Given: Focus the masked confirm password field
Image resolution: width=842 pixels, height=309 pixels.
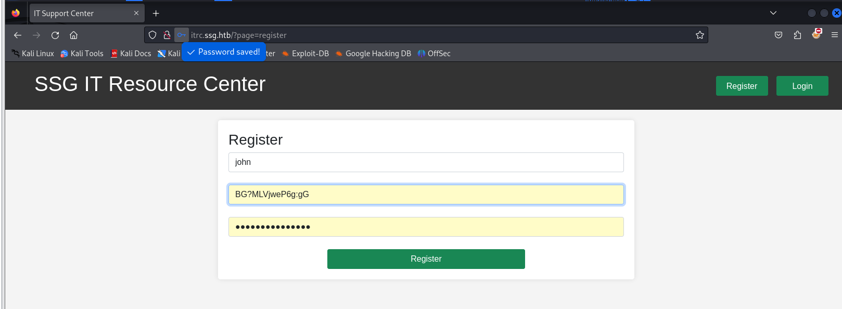Looking at the screenshot, I should [x=426, y=227].
